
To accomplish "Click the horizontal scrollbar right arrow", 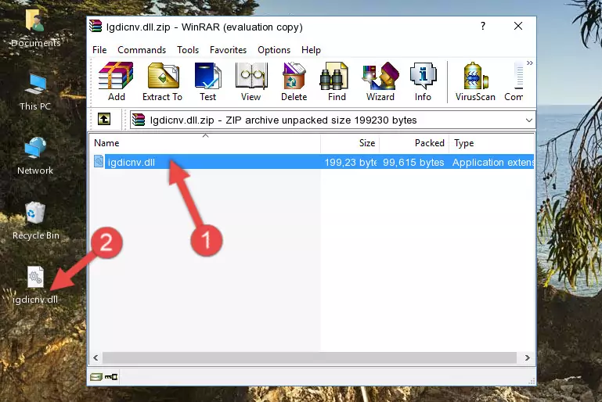I will (528, 357).
